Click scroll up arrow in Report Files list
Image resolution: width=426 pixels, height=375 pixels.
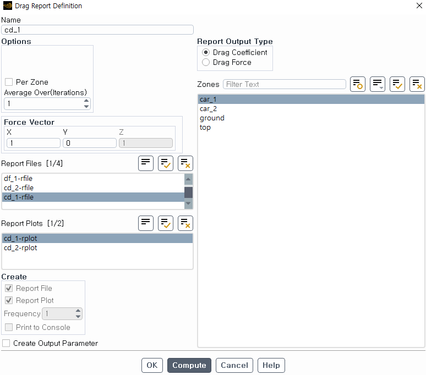(x=188, y=179)
